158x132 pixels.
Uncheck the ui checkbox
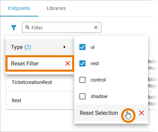coord(82,47)
